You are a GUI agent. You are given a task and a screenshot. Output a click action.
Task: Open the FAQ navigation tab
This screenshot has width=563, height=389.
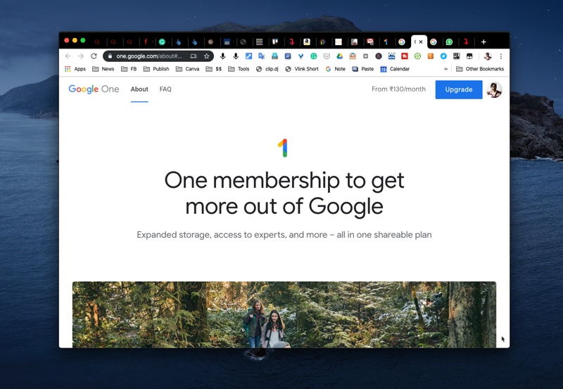[165, 89]
